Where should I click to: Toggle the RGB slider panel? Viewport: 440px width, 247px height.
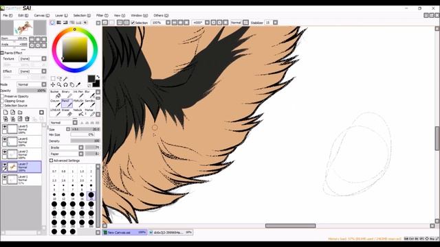pyautogui.click(x=59, y=23)
